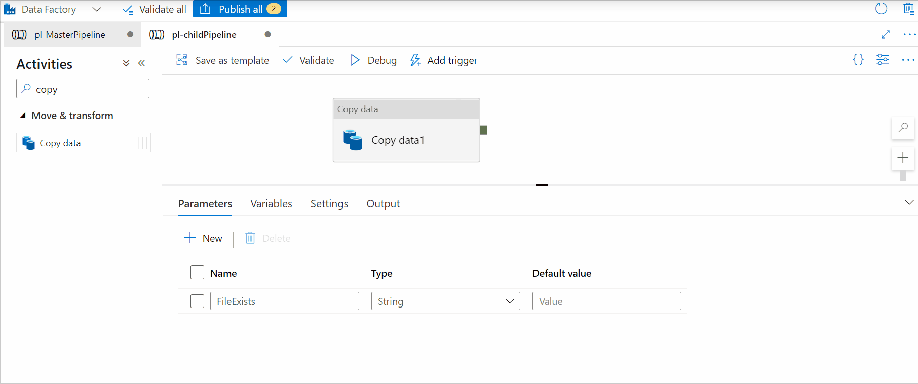Open the tab bar ellipsis menu

point(909,34)
